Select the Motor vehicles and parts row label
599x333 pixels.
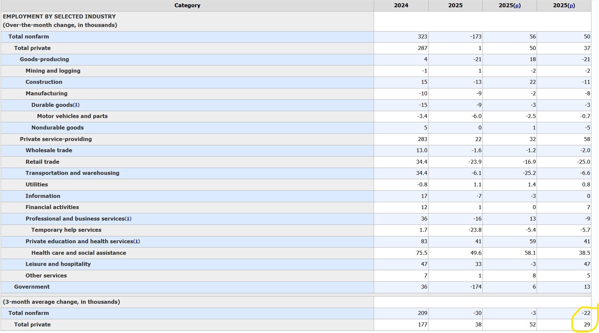[x=72, y=116]
